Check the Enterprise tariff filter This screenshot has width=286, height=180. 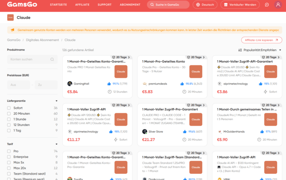tap(9, 157)
